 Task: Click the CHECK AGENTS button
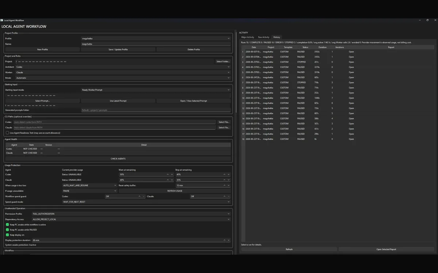(118, 159)
